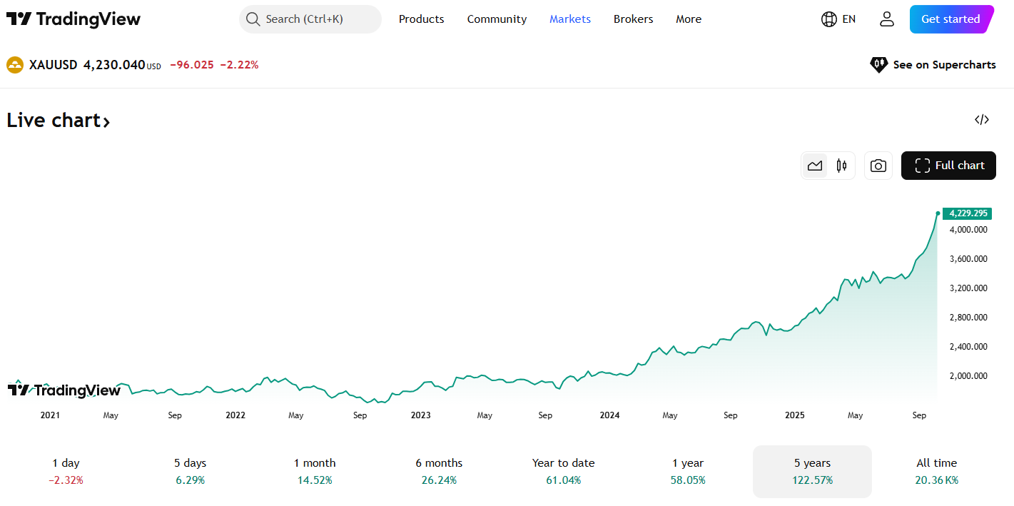The image size is (1014, 506).
Task: Open the Community menu
Action: pyautogui.click(x=497, y=19)
